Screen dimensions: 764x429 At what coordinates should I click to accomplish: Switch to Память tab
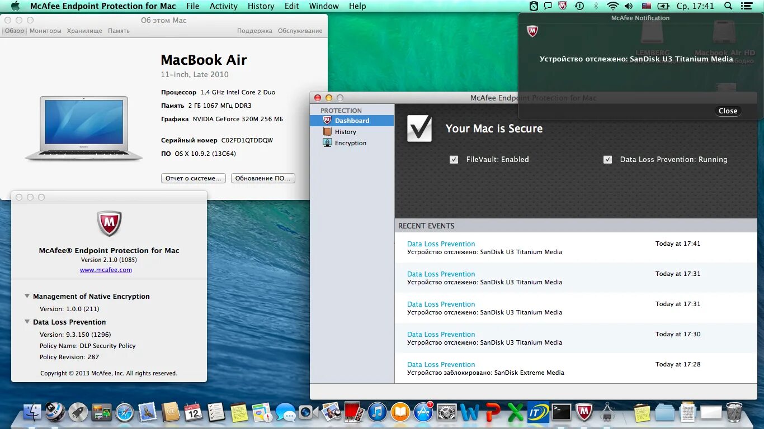[119, 31]
